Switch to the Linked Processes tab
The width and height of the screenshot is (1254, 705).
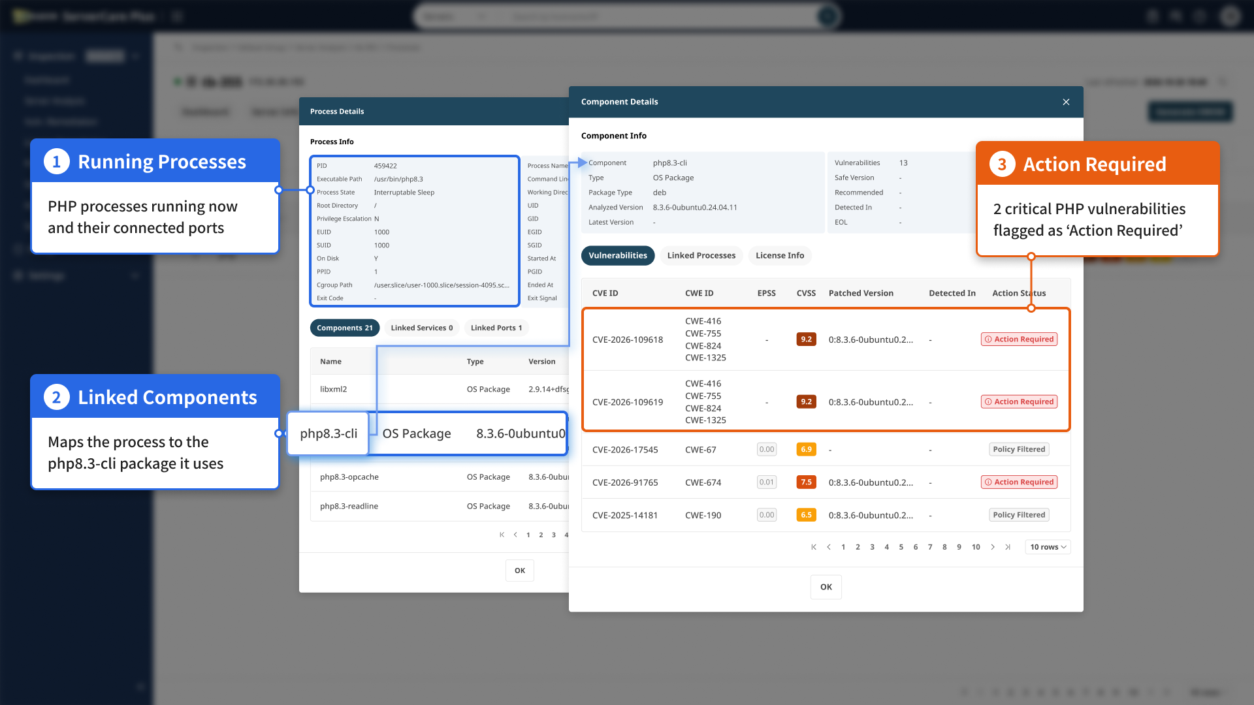(701, 255)
